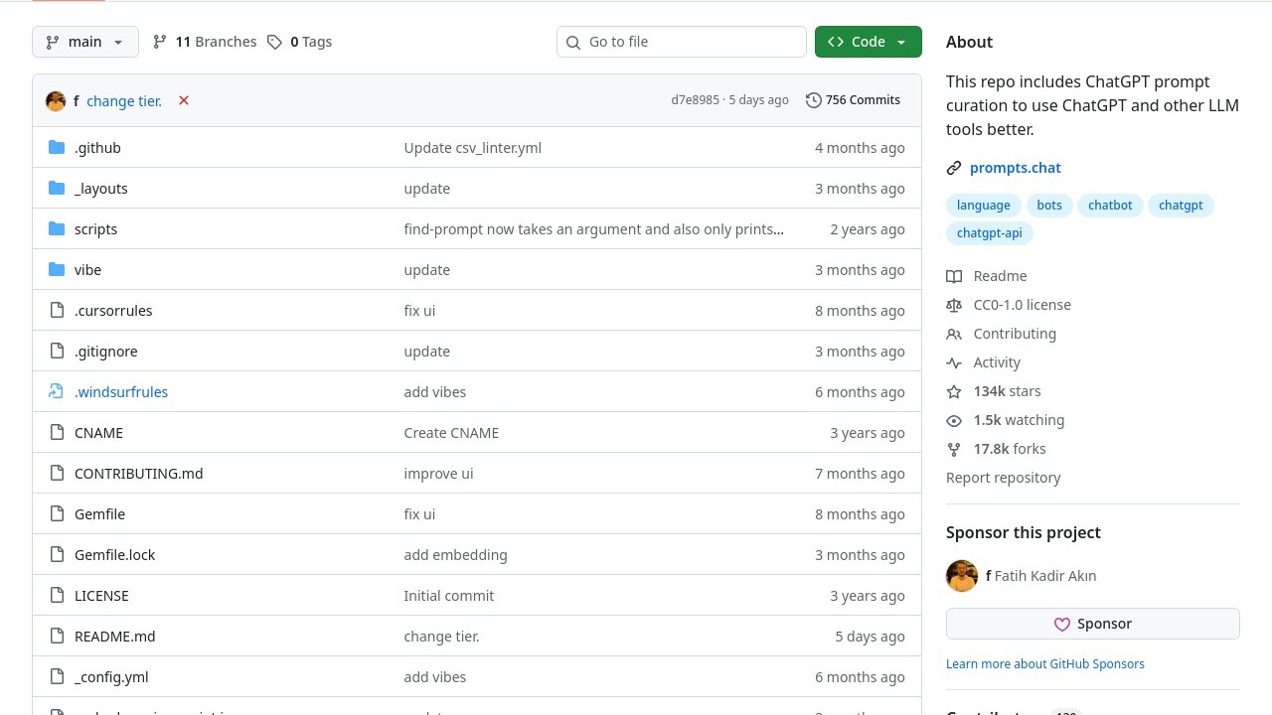Click the red failed status X icon
The image size is (1272, 715).
pyautogui.click(x=184, y=100)
